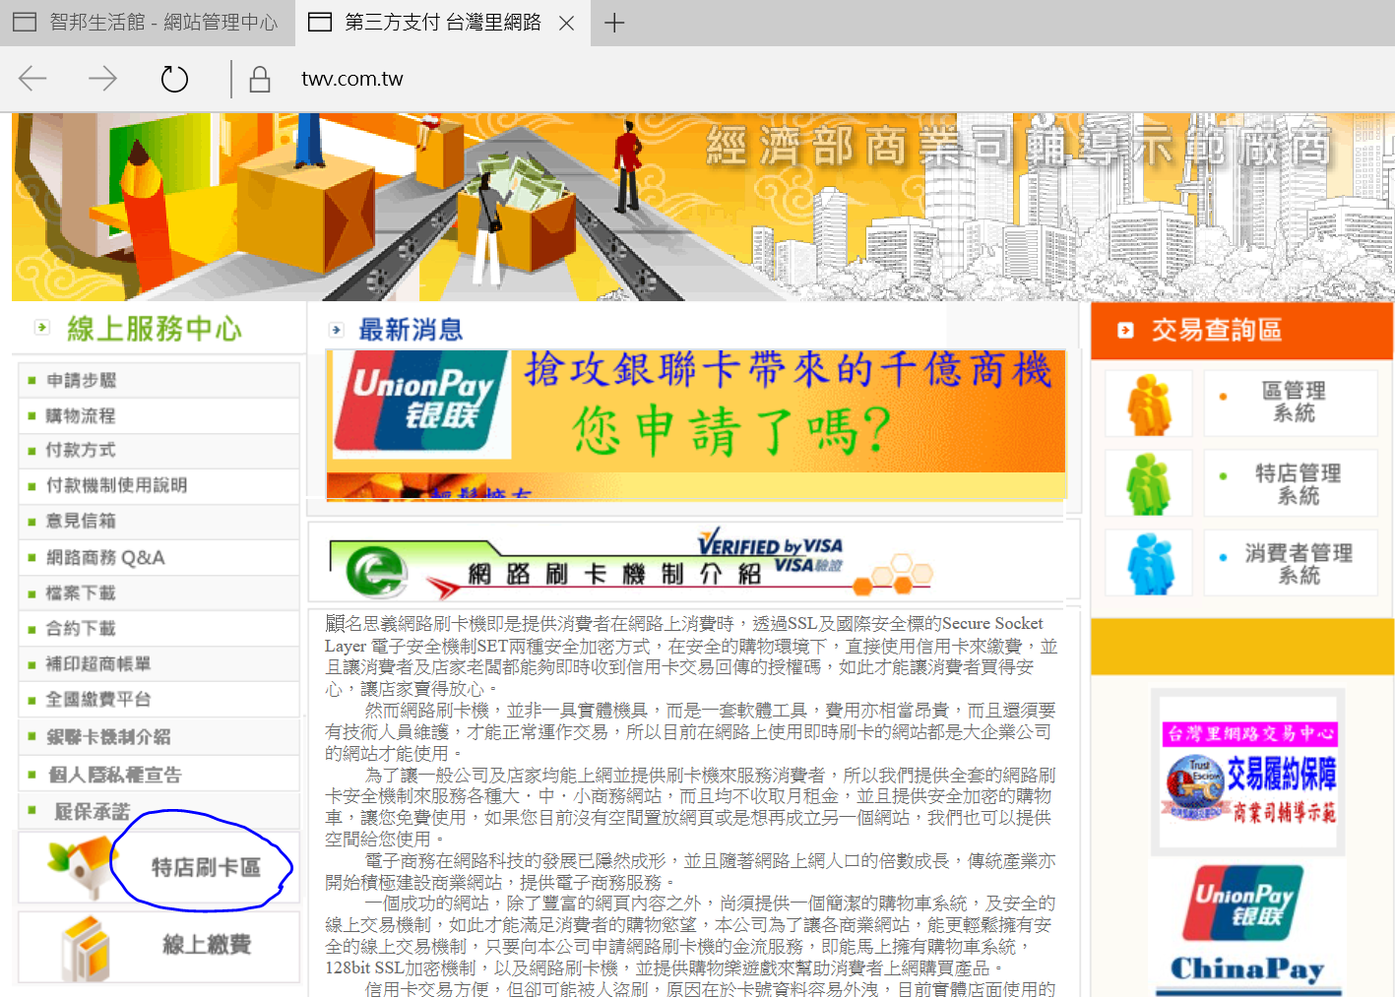This screenshot has width=1395, height=997.
Task: Click the orange people icon for 區管理系統
Action: tap(1148, 404)
